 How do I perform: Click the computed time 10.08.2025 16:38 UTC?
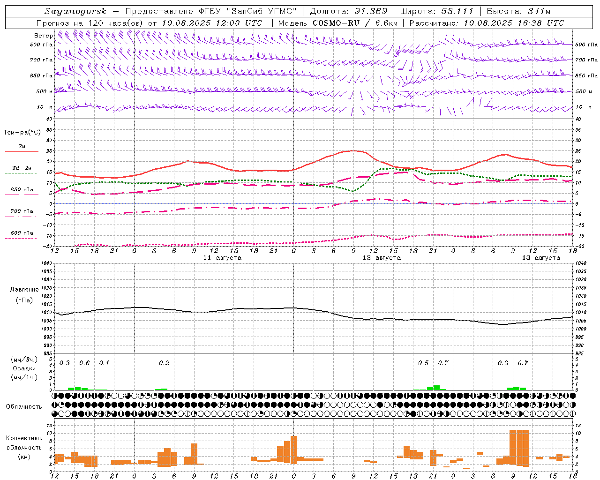coord(514,23)
